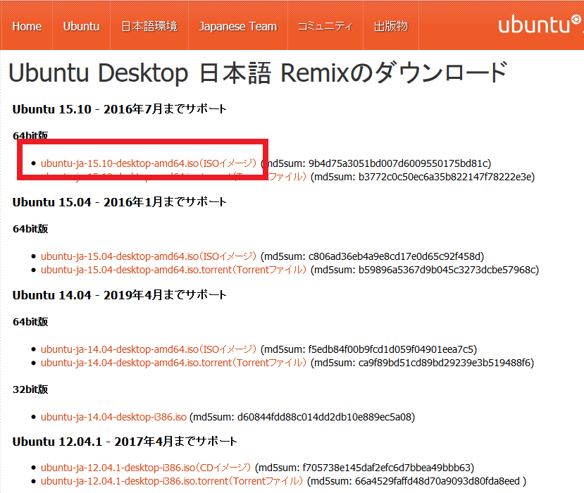Download ubuntu-ja-15.10-desktop-amd64.iso ISO image
The width and height of the screenshot is (584, 493).
[x=149, y=163]
